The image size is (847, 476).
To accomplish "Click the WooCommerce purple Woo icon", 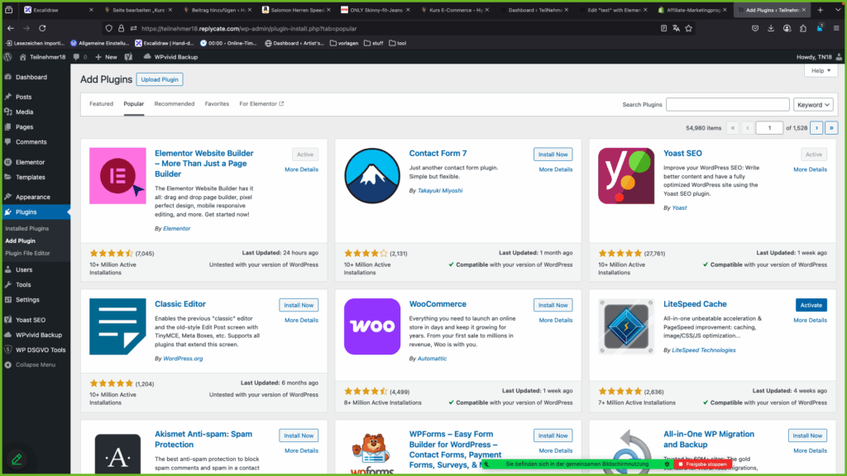I will pos(372,326).
